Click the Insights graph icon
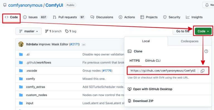Screen dimensions: 214x110 pos(188,17)
